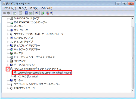Expand the モニター node arrow

point(8,80)
